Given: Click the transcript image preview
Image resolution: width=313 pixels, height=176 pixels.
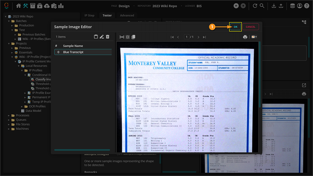Looking at the screenshot, I should coord(187,97).
